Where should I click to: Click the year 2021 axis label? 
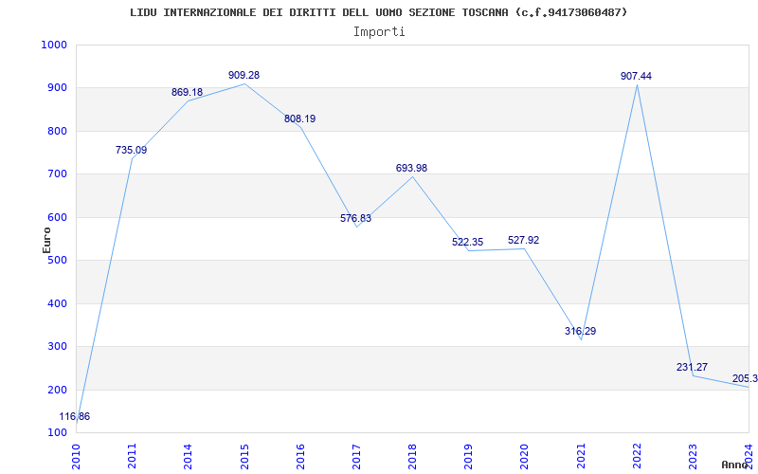[x=581, y=456]
